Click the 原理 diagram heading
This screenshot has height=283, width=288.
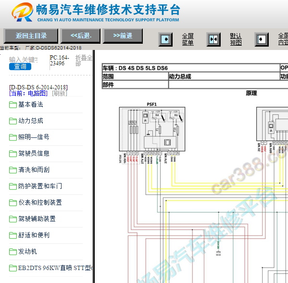[251, 93]
